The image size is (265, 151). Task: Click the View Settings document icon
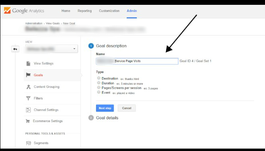pos(28,63)
